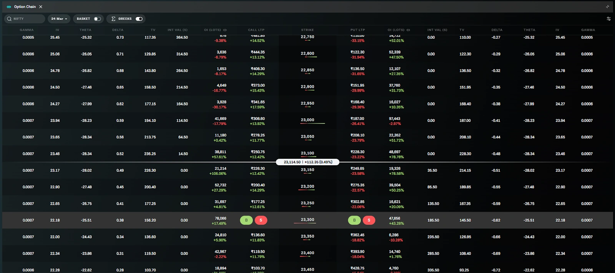Click the Option Chain logo icon
This screenshot has height=273, width=615.
click(9, 7)
